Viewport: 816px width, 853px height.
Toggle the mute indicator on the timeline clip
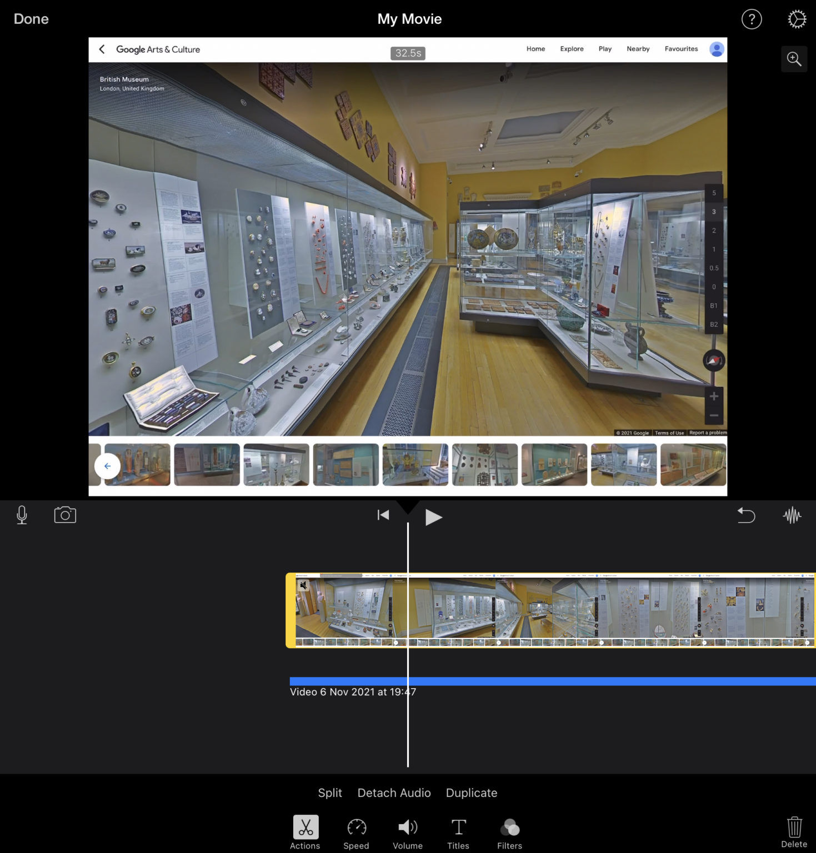click(x=303, y=584)
